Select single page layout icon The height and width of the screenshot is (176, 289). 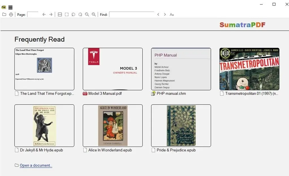[67, 14]
